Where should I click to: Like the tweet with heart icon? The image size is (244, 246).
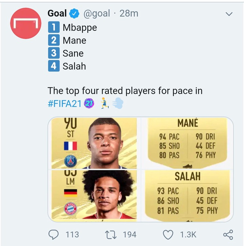pyautogui.click(x=168, y=234)
